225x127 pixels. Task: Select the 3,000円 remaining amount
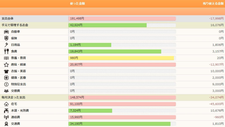[x=218, y=91]
